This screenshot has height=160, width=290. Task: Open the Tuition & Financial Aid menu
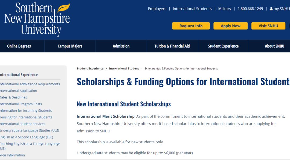[x=172, y=46]
